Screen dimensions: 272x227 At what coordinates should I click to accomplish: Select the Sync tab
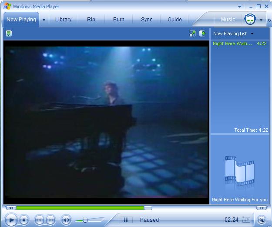pyautogui.click(x=147, y=20)
